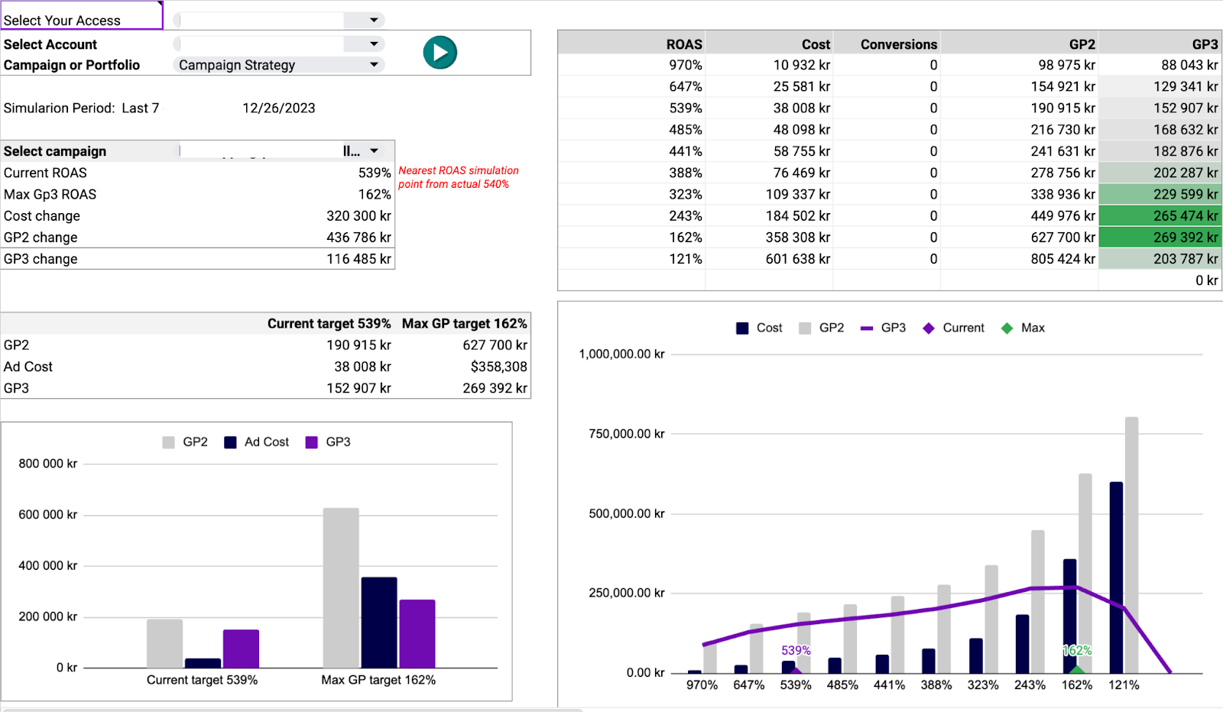Open the Select Account dropdown arrow
Image resolution: width=1223 pixels, height=712 pixels.
pos(374,44)
